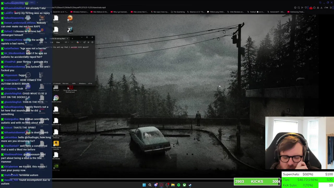Open the NVIDIA App desktop icon
Screen dimensions: 334x188
click(x=56, y=167)
